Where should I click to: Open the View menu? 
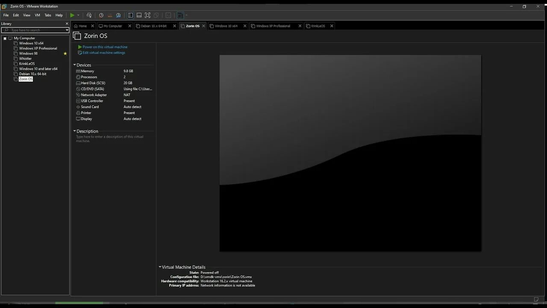(26, 15)
